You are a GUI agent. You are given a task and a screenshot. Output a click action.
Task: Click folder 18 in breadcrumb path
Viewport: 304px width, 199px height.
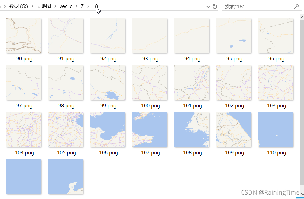95,6
